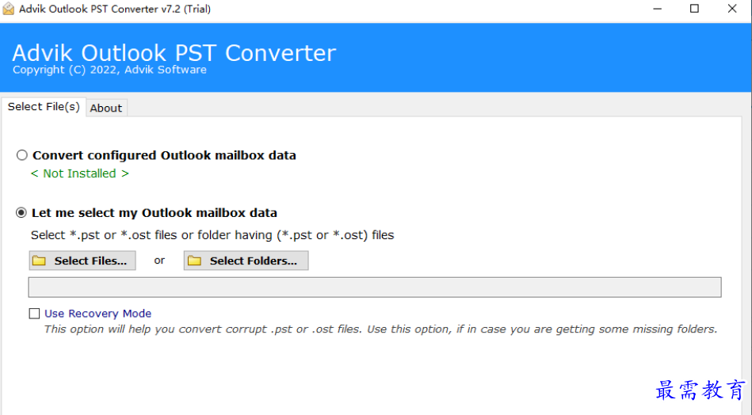Click the Use Recovery Mode label link

(97, 314)
